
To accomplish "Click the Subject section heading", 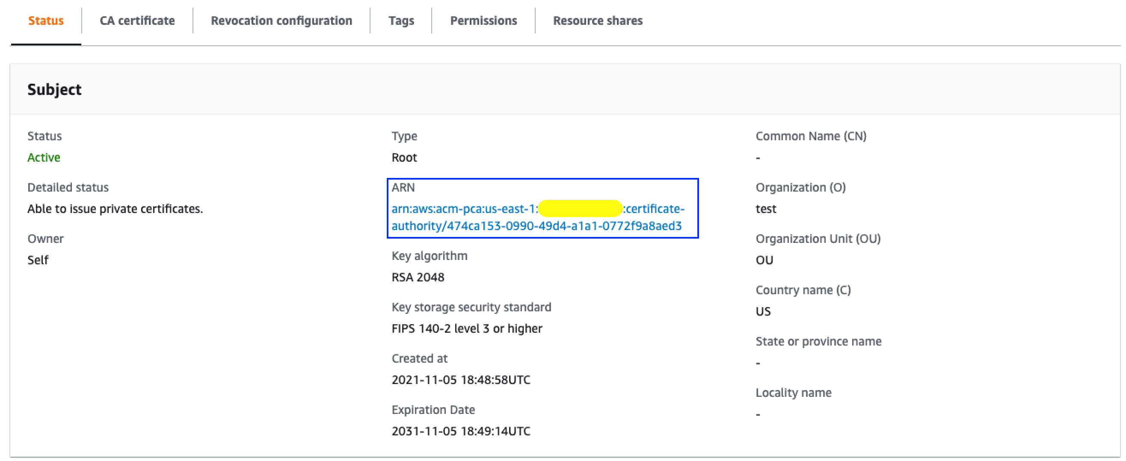I will pos(54,89).
